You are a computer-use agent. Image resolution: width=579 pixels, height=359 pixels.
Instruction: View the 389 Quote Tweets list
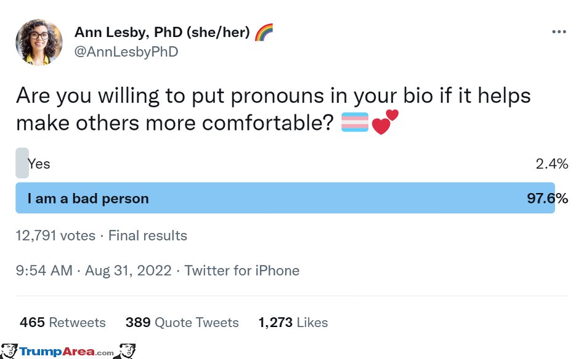coord(182,323)
